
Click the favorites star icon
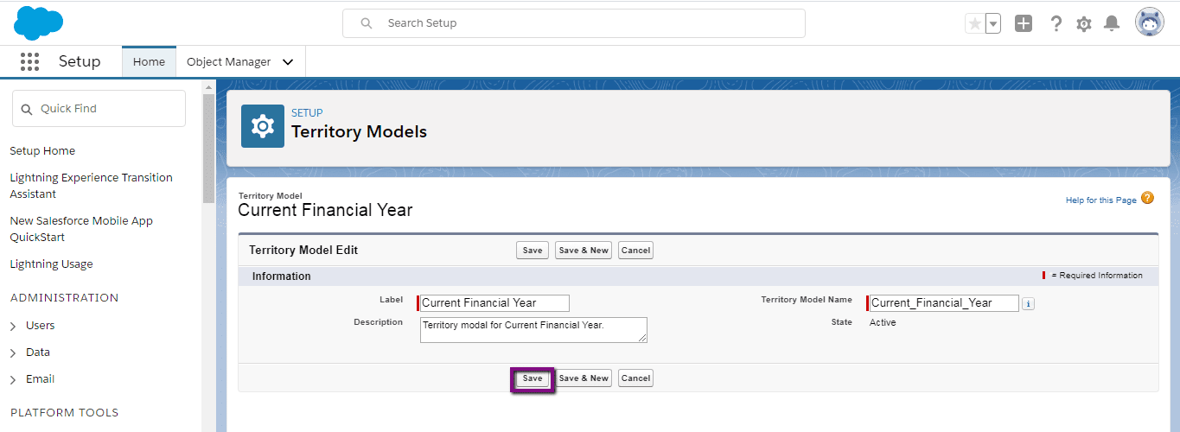[975, 24]
